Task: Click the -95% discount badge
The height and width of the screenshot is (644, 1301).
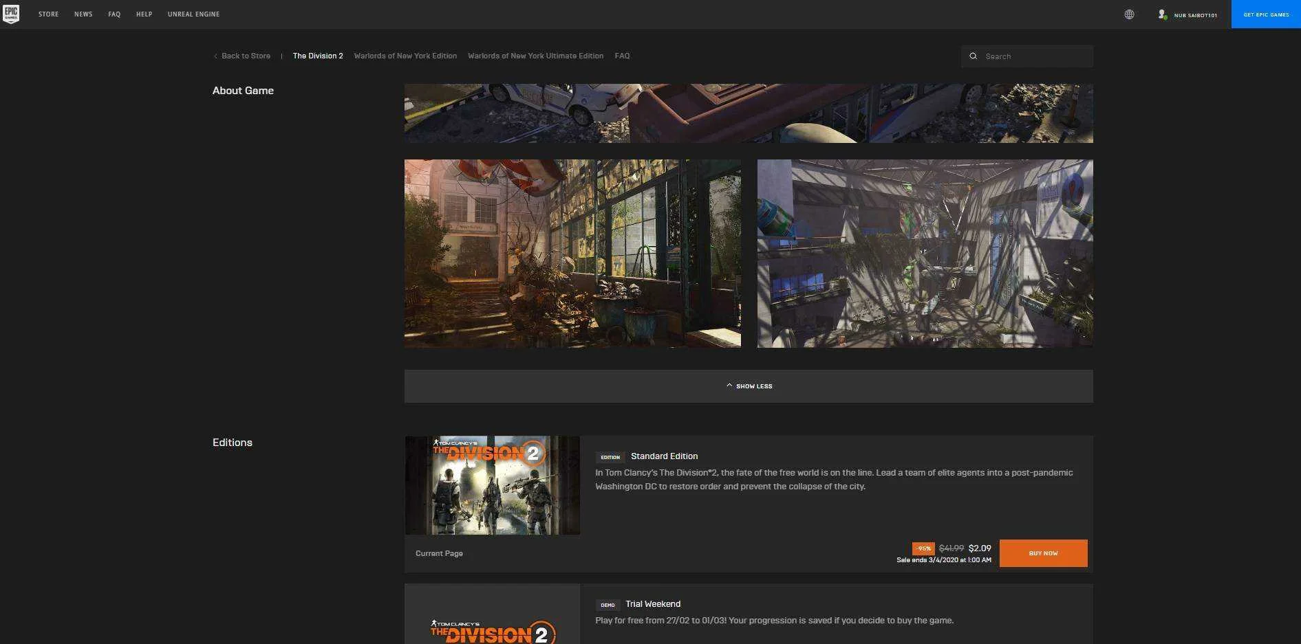Action: tap(923, 548)
